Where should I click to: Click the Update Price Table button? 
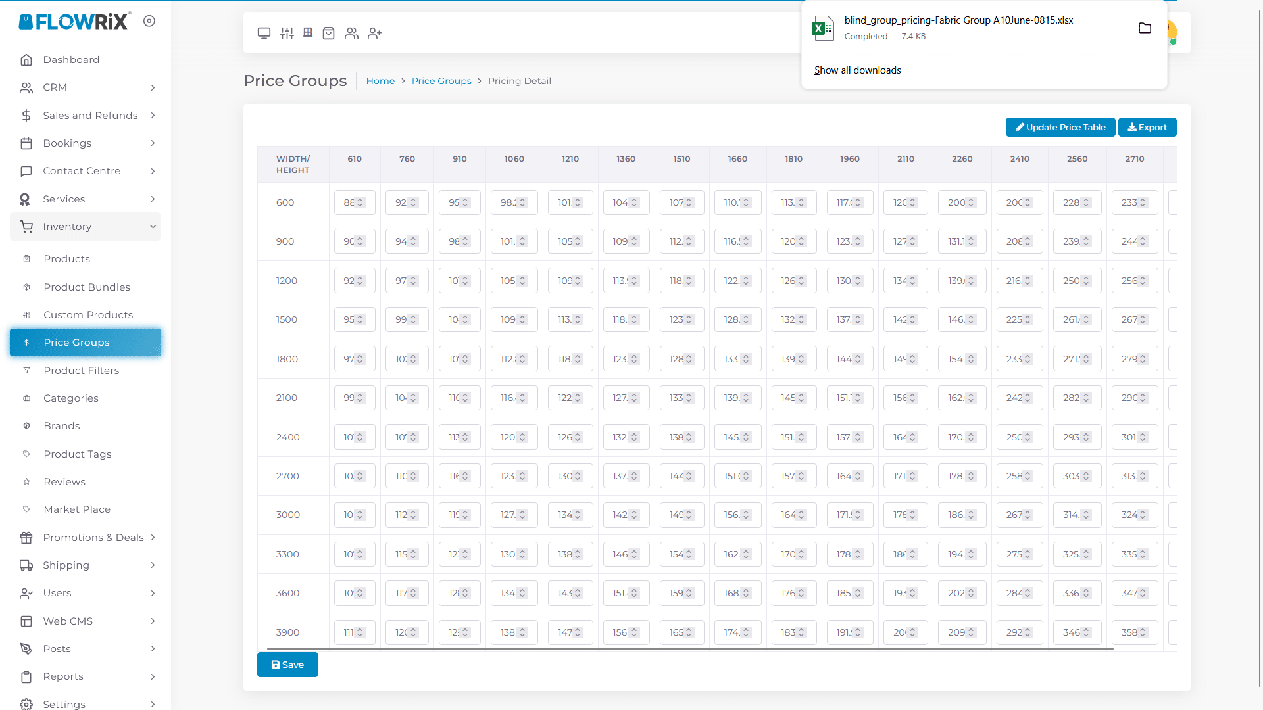[x=1059, y=127]
